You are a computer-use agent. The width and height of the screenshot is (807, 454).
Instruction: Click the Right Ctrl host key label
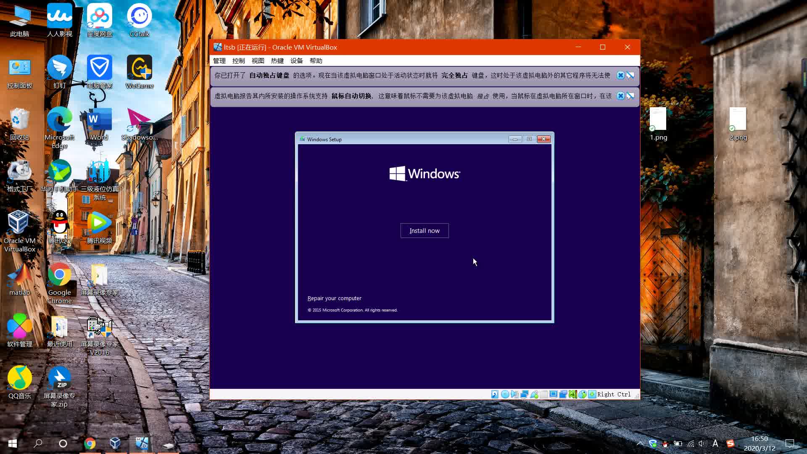coord(614,394)
